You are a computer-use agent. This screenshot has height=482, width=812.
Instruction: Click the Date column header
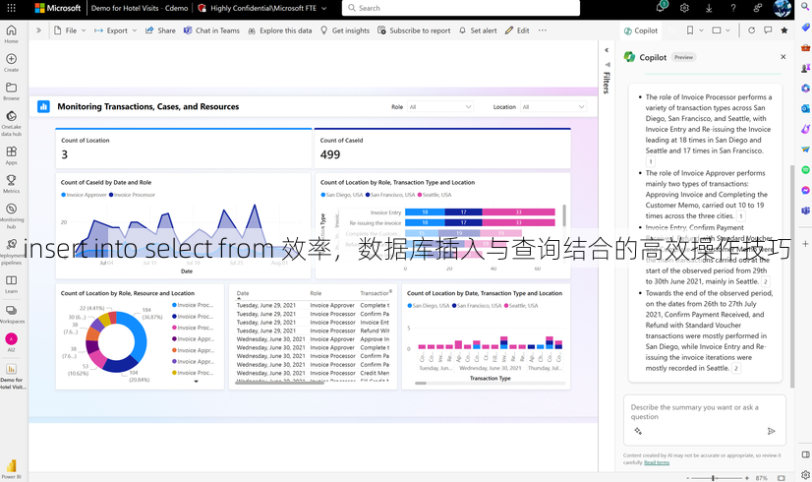243,293
